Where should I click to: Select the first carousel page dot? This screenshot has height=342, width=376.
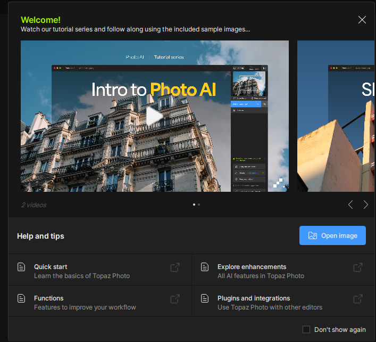coord(194,205)
